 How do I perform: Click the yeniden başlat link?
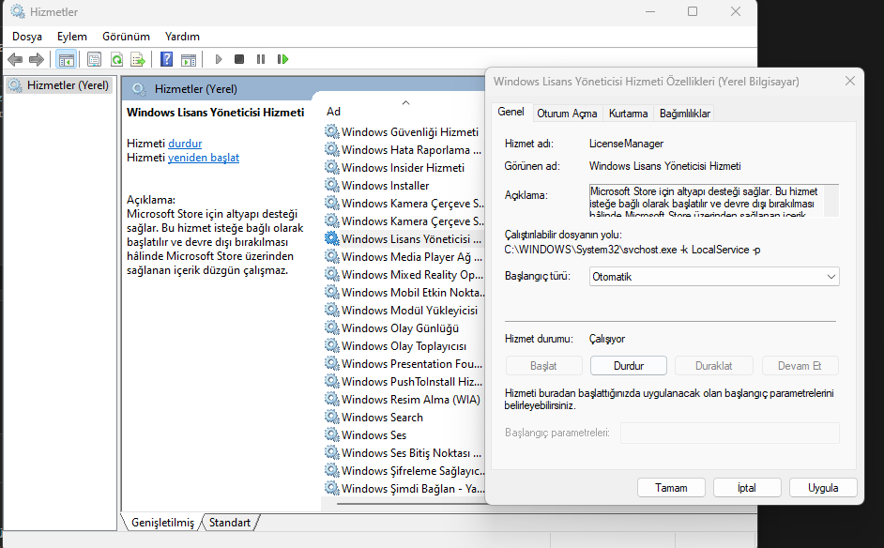[x=204, y=158]
